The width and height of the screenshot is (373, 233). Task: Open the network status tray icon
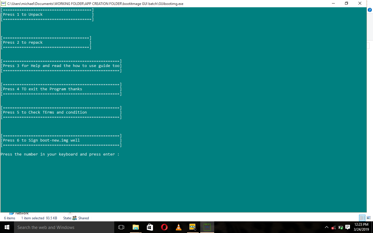pos(333,227)
